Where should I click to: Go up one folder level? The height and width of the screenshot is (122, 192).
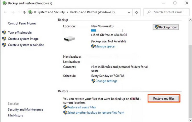(24, 12)
